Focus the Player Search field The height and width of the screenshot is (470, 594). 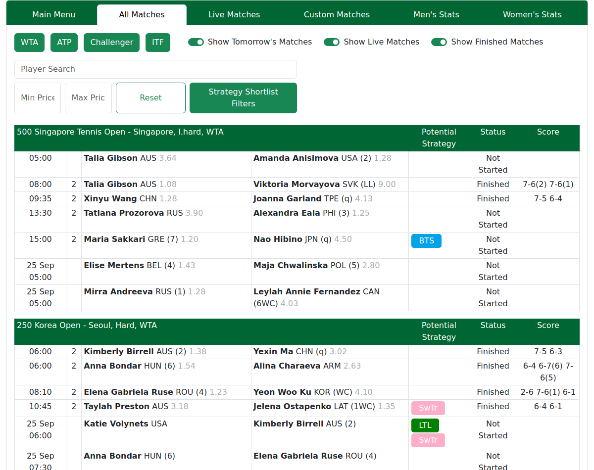[x=155, y=69]
